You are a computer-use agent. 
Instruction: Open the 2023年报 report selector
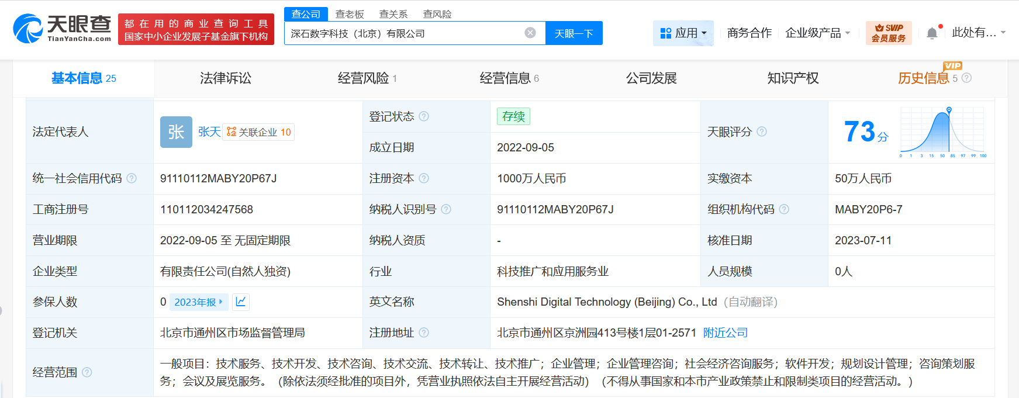click(198, 302)
